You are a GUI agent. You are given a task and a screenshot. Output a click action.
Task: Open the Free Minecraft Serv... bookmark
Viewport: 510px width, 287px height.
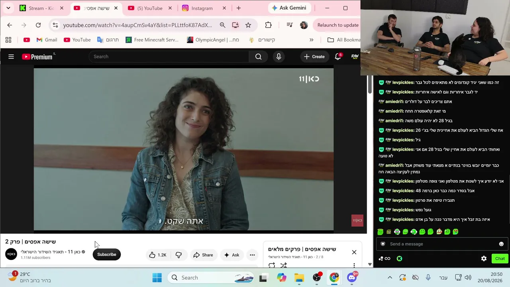tap(152, 40)
